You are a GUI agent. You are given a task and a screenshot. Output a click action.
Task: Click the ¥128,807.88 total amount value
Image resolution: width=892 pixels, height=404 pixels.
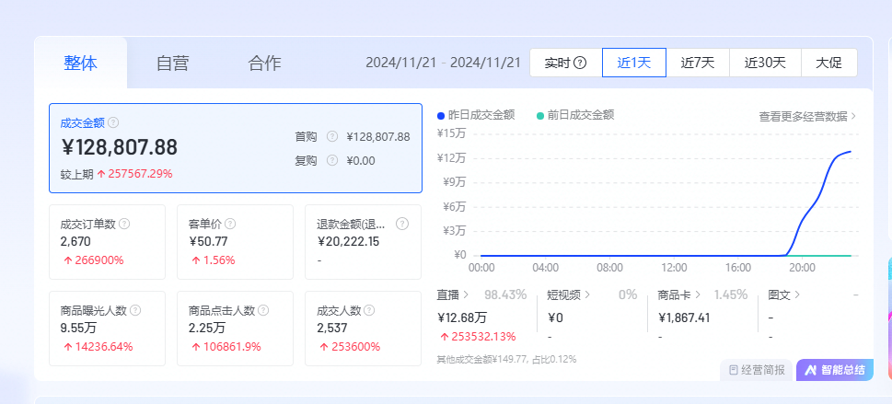120,147
